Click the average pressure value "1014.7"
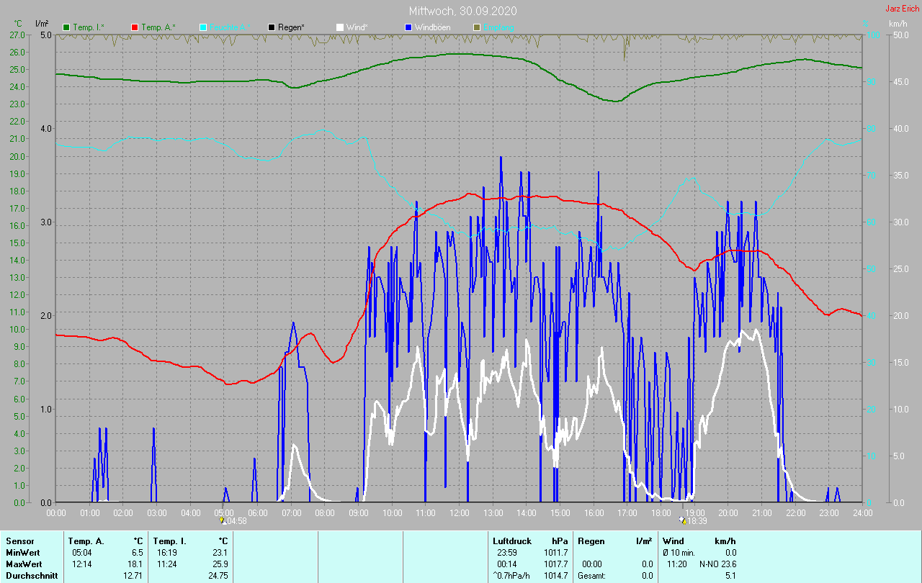The width and height of the screenshot is (922, 583). [x=555, y=576]
